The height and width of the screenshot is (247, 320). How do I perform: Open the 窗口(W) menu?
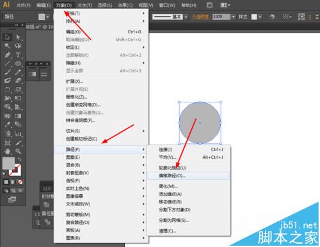click(x=167, y=5)
